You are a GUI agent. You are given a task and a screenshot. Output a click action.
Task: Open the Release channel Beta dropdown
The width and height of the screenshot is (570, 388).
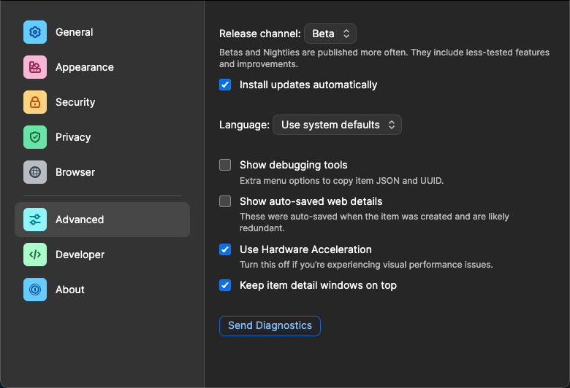click(x=330, y=34)
